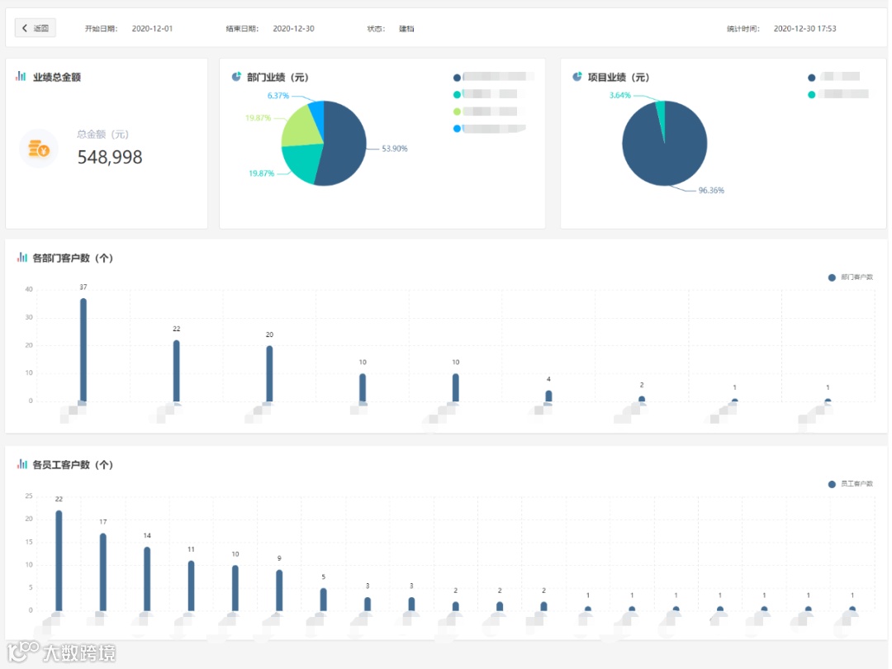This screenshot has height=669, width=892.
Task: Click the department bar labeled 4
Action: (x=548, y=396)
